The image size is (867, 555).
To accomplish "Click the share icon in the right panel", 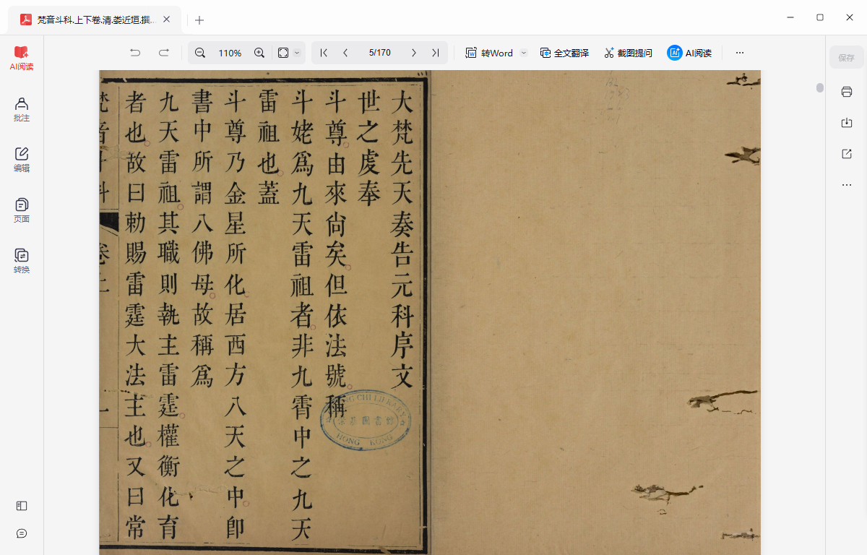I will [847, 154].
